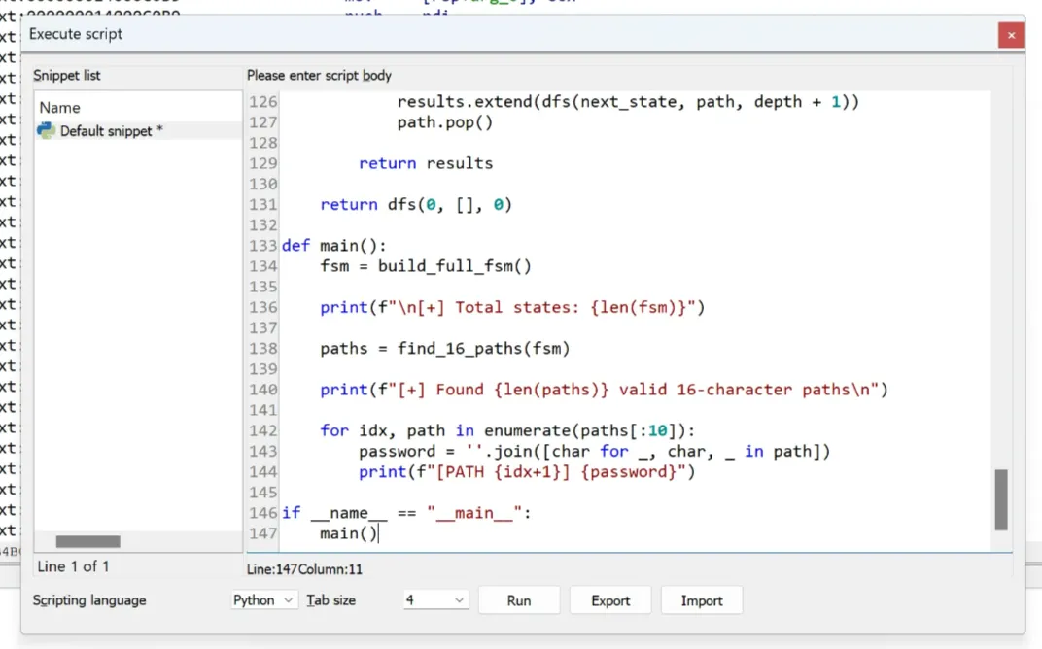This screenshot has height=649, width=1042.
Task: Click the 'if __name__' line
Action: click(x=406, y=513)
